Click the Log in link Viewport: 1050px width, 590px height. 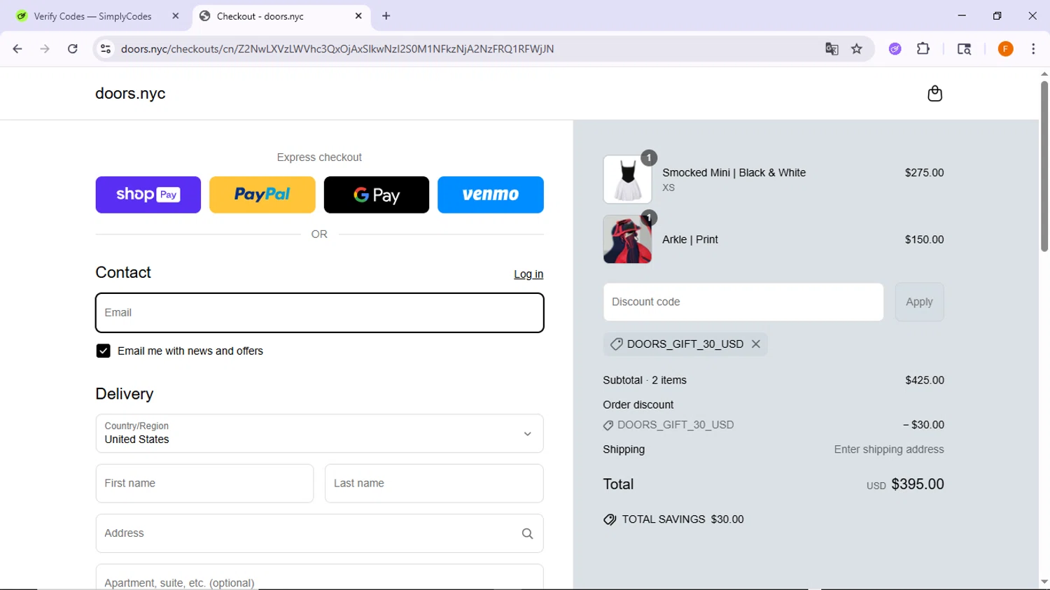pos(528,274)
